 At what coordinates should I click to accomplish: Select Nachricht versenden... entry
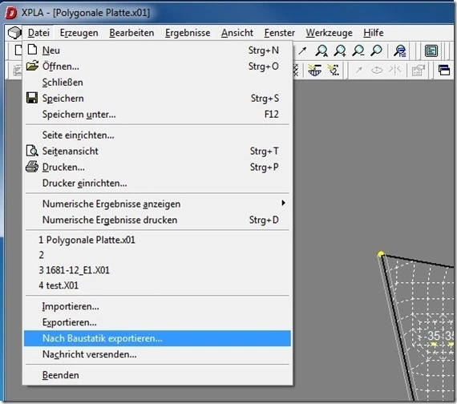tap(157, 354)
